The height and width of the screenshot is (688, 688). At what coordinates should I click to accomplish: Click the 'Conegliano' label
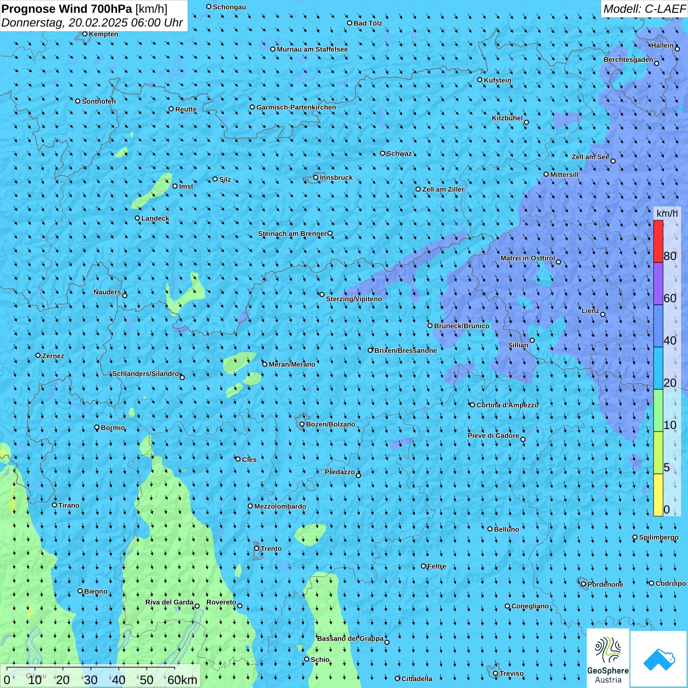click(x=530, y=606)
